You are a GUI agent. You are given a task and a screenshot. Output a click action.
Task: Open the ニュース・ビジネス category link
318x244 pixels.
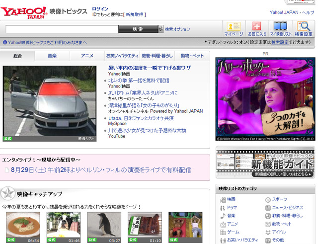point(288,208)
